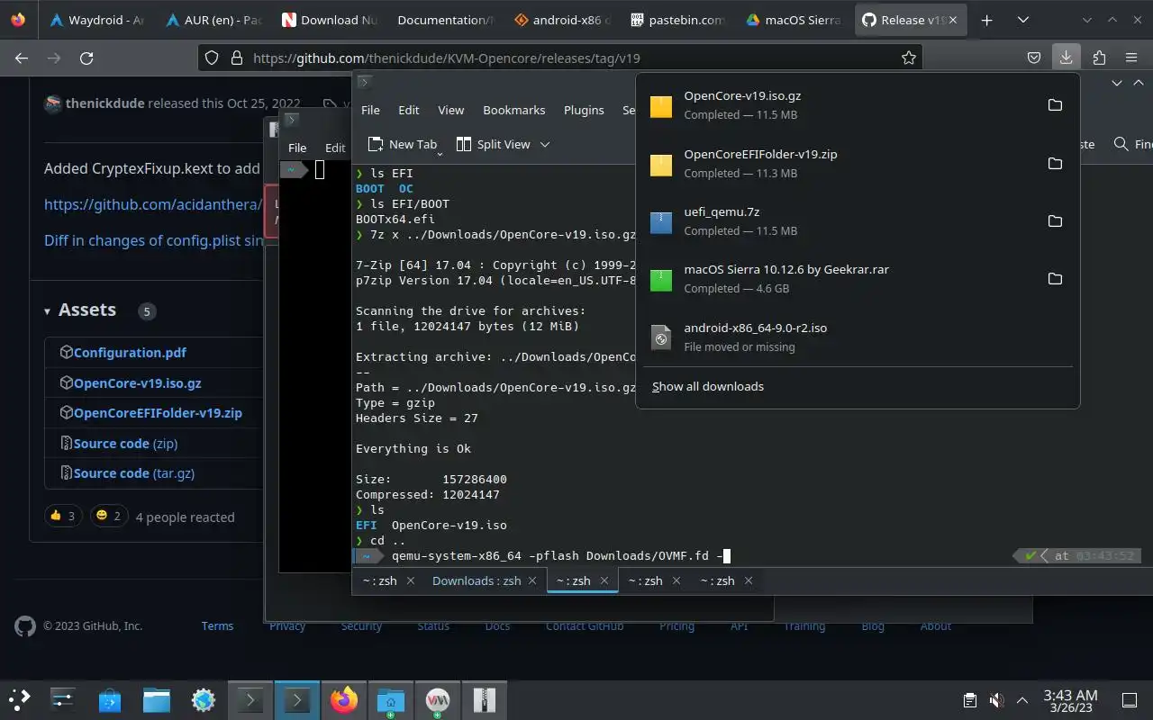Show containing folder for uefi_qemu.7z
Screen dimensions: 1153x720
[1055, 220]
